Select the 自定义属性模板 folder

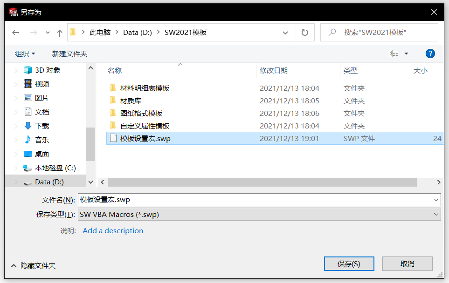point(145,126)
